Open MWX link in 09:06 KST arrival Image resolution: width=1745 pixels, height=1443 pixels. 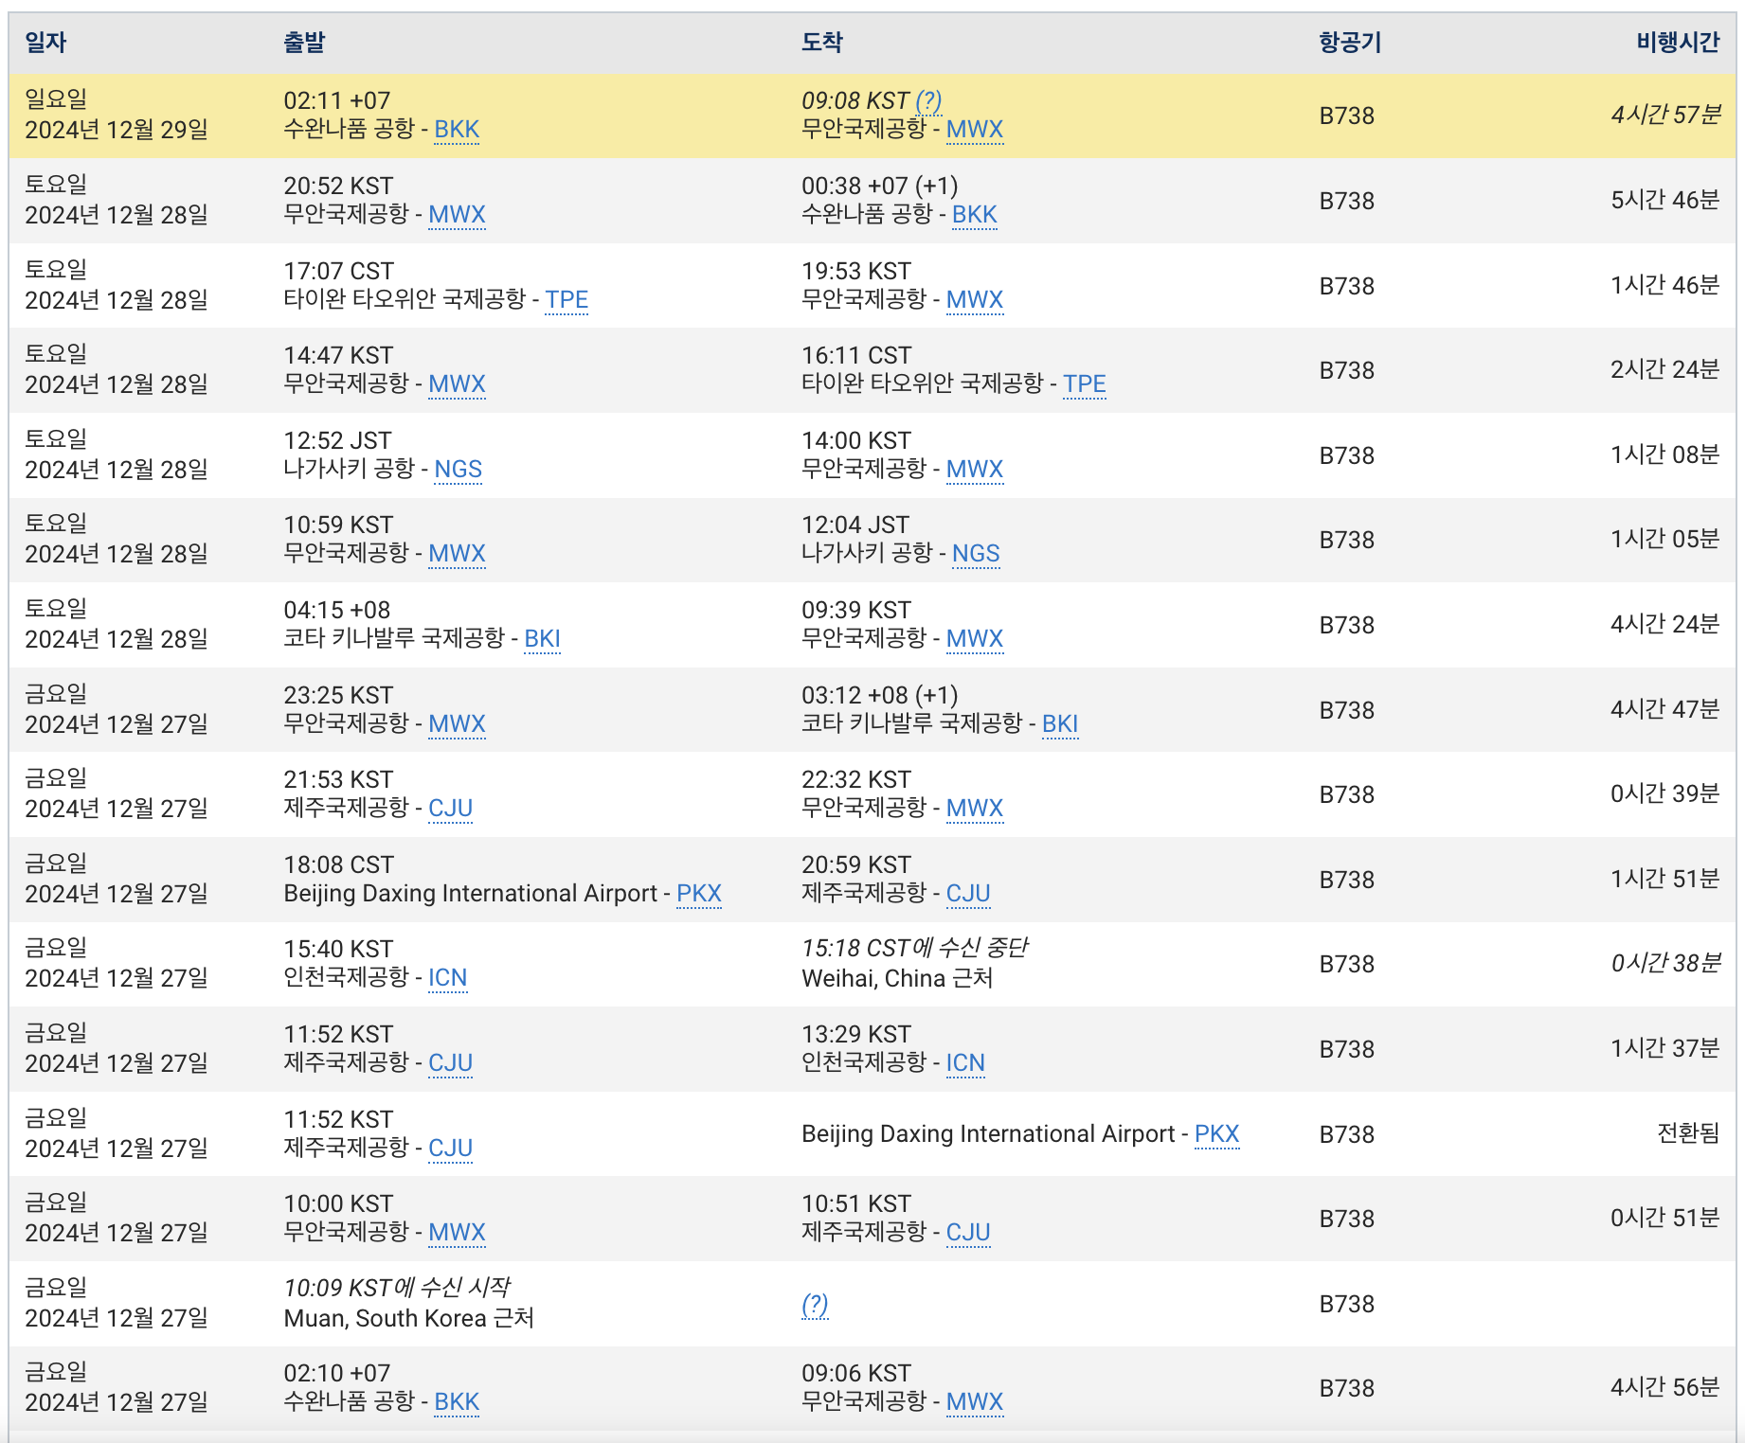click(x=975, y=1402)
